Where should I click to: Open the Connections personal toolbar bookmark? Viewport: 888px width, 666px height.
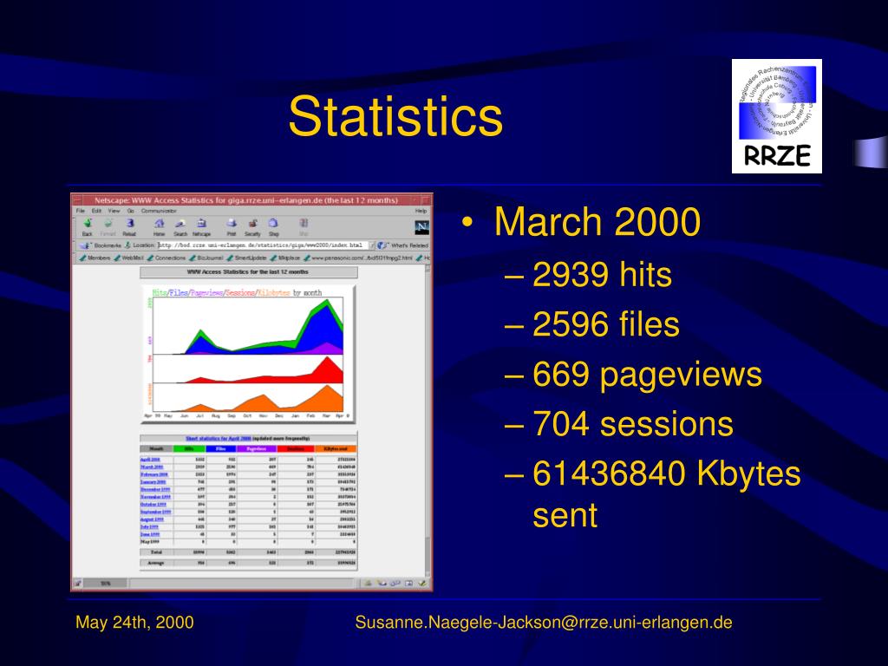pos(166,258)
